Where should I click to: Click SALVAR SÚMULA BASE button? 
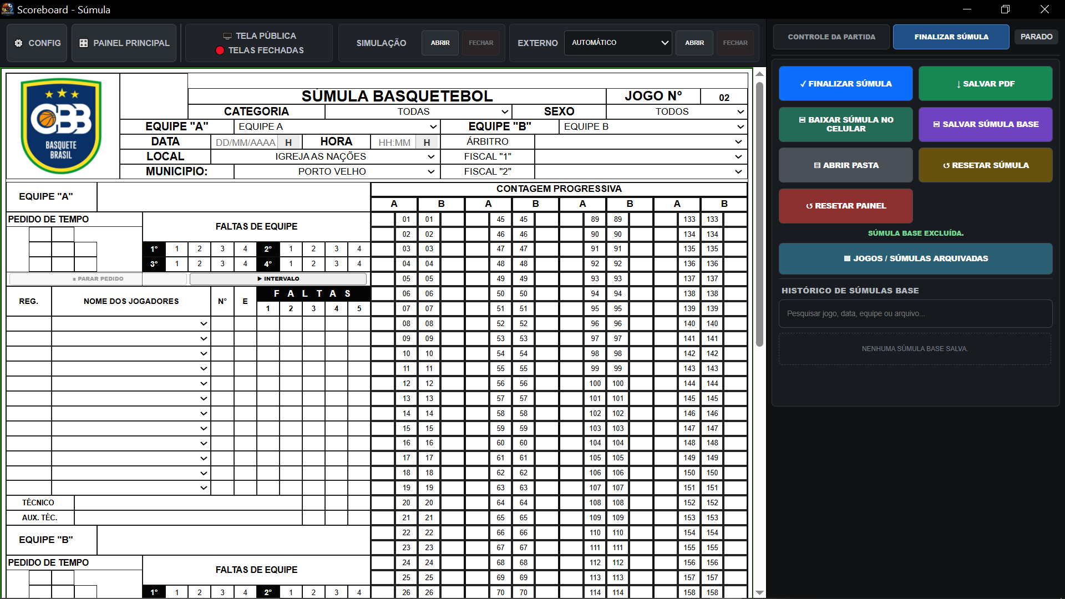click(986, 124)
